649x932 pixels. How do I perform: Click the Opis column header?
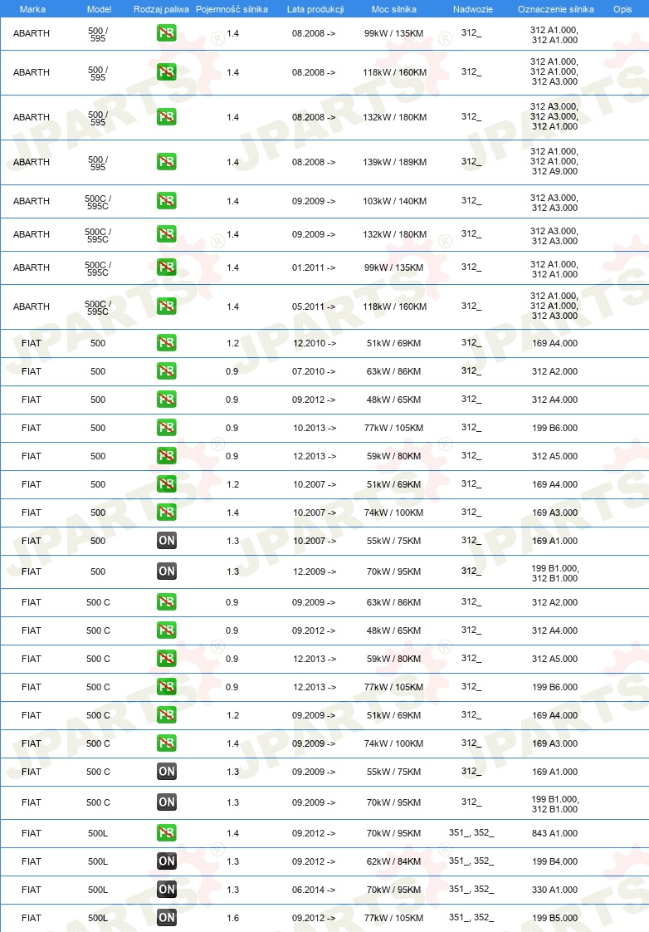point(622,9)
